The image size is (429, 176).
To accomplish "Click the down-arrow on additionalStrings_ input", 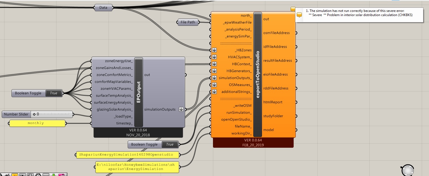I will click(214, 92).
